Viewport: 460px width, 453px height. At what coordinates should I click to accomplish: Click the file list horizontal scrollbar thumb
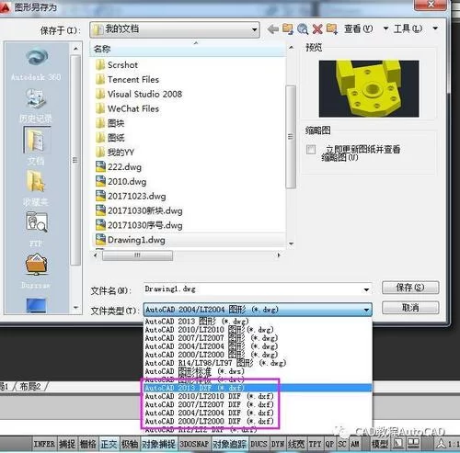[x=137, y=255]
